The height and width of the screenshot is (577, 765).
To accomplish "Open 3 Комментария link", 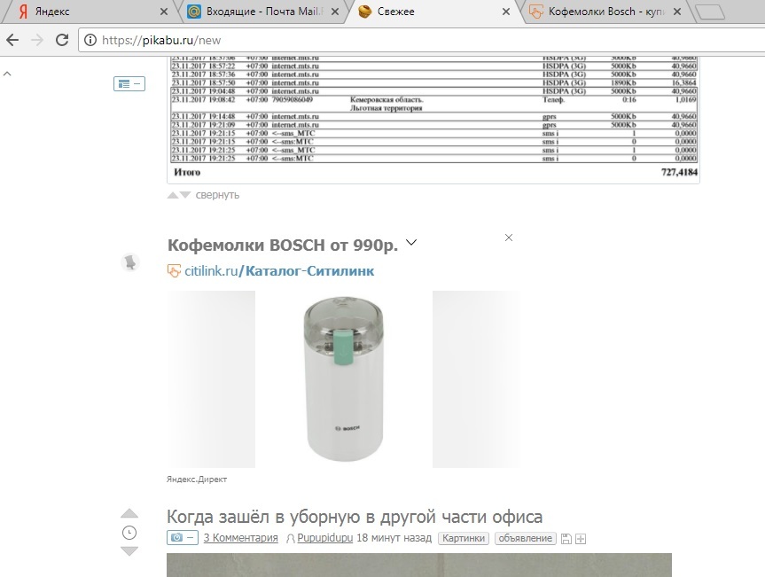I will (x=240, y=538).
